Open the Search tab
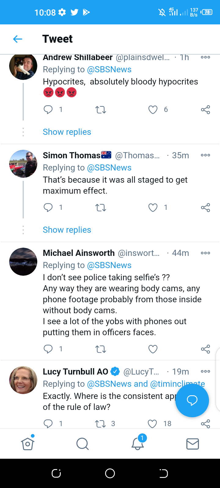This screenshot has width=220, height=488. coord(82,444)
